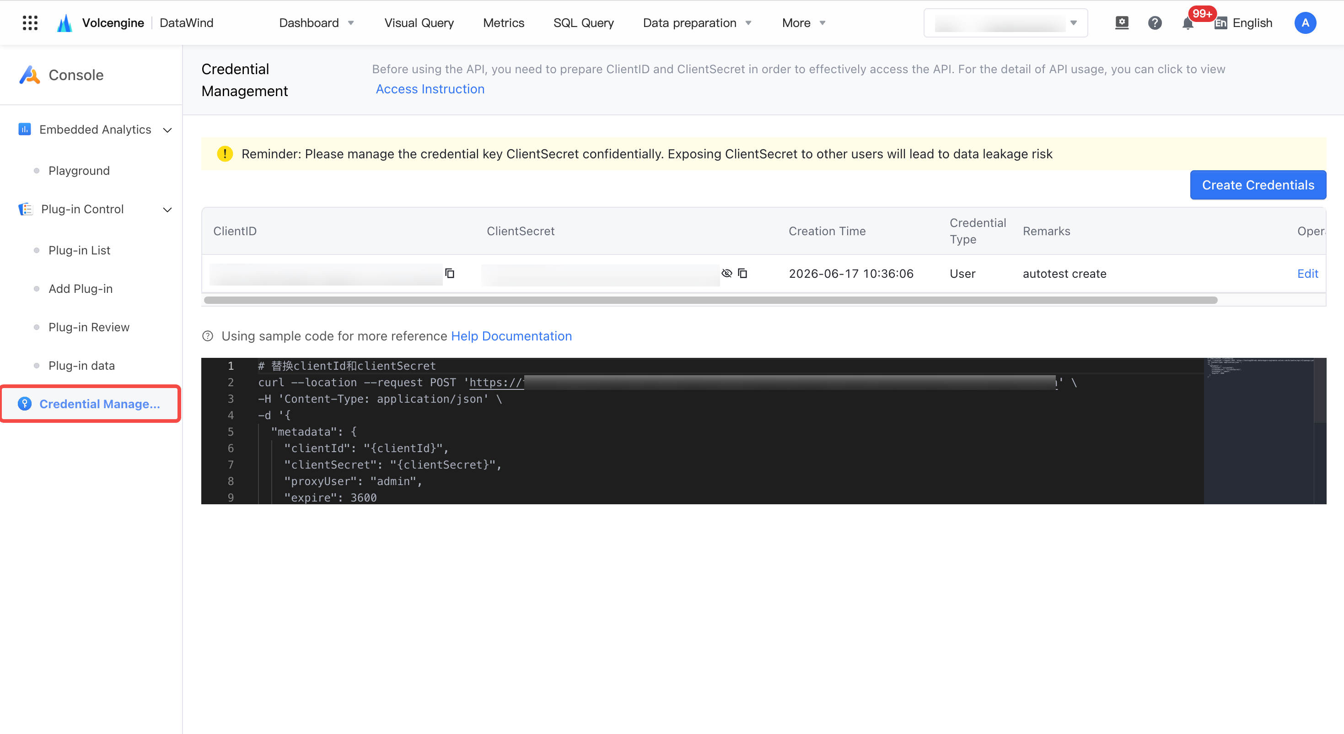Collapse the Plug-in Control section
Viewport: 1344px width, 734px height.
167,209
